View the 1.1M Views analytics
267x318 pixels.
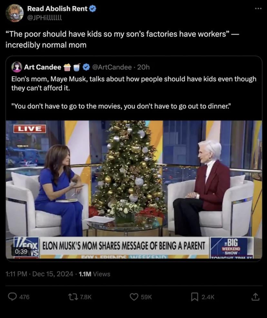[x=94, y=274]
